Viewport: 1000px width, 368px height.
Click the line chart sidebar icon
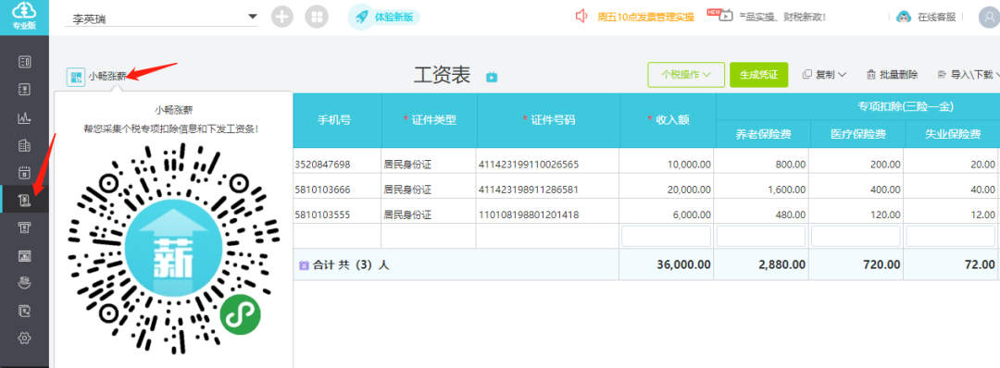point(25,117)
